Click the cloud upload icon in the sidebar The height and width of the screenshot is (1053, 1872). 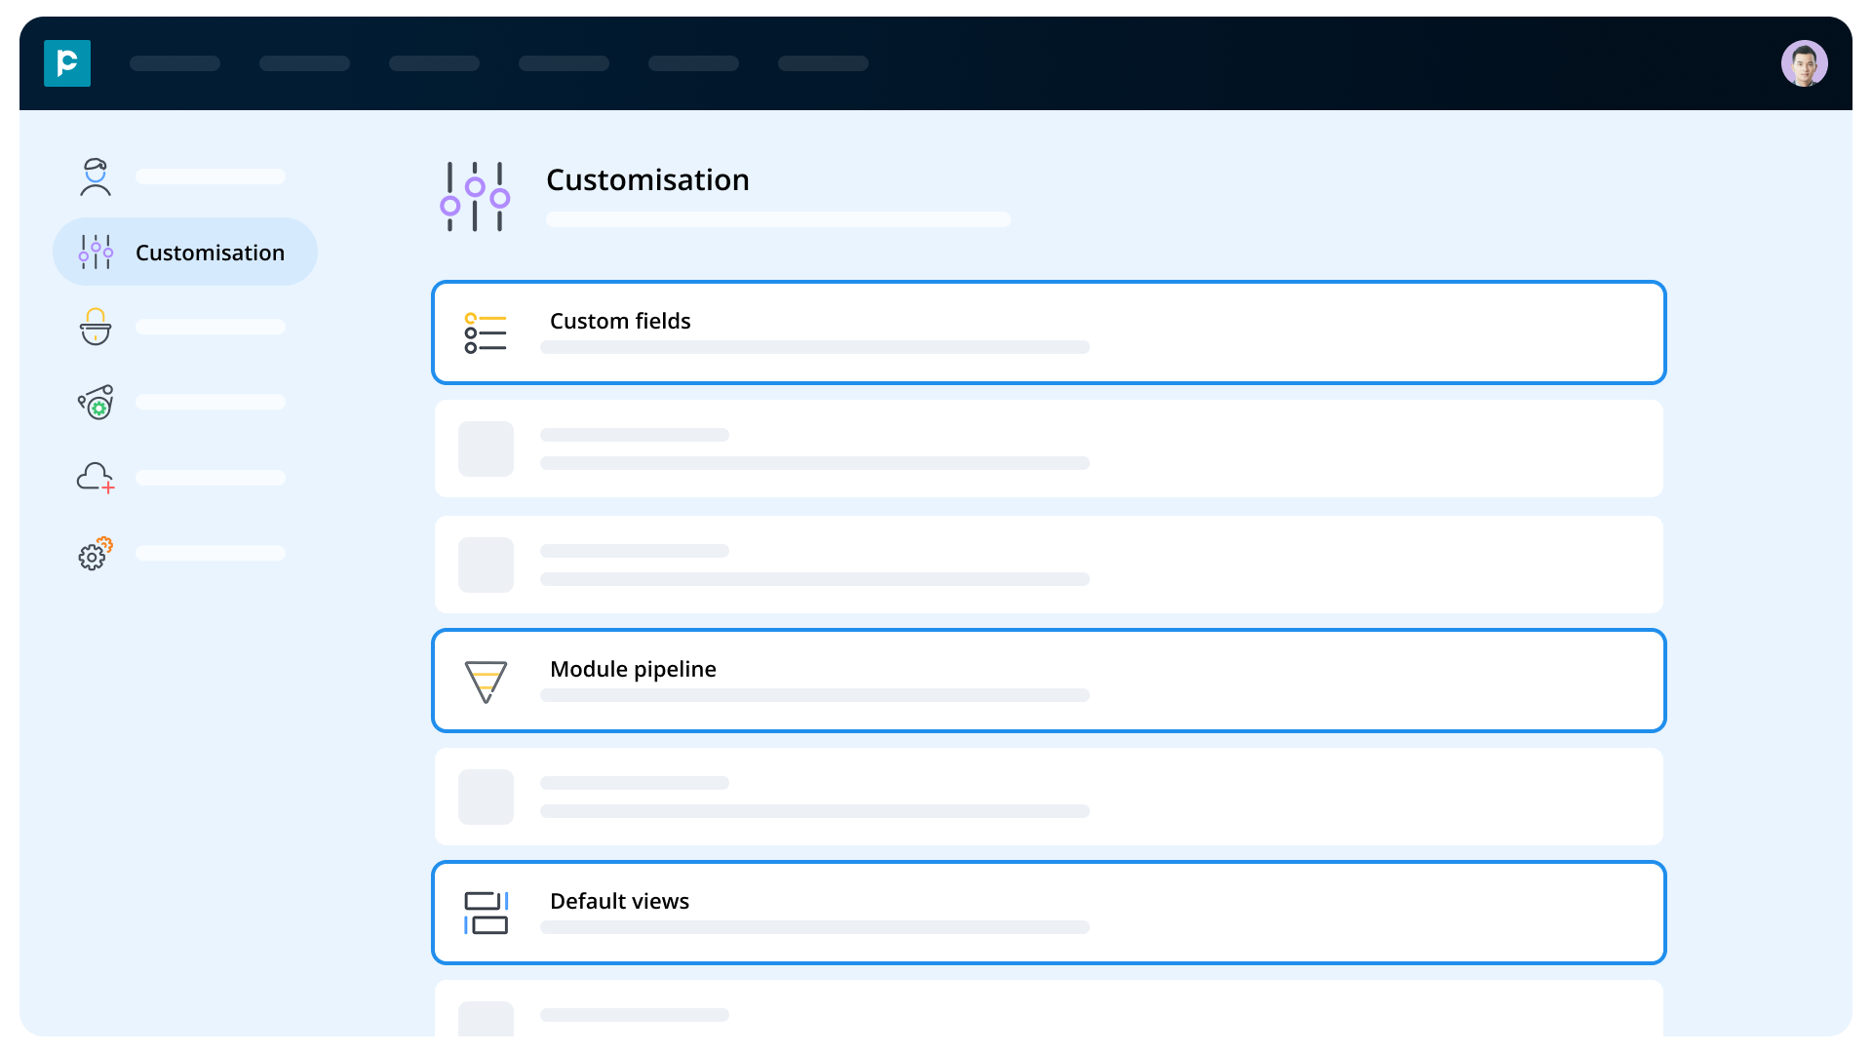click(95, 477)
